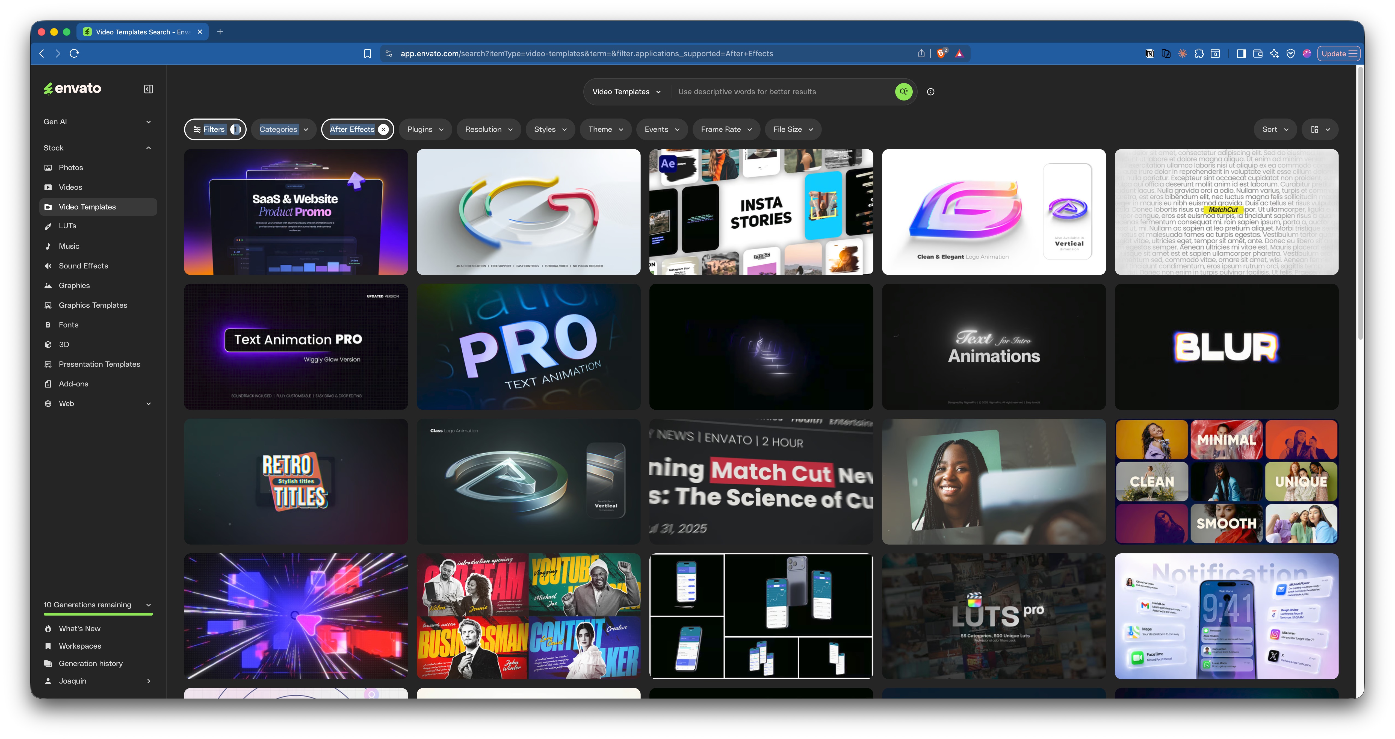Screen dimensions: 1395x739
Task: Reload the Envato page
Action: coord(74,53)
